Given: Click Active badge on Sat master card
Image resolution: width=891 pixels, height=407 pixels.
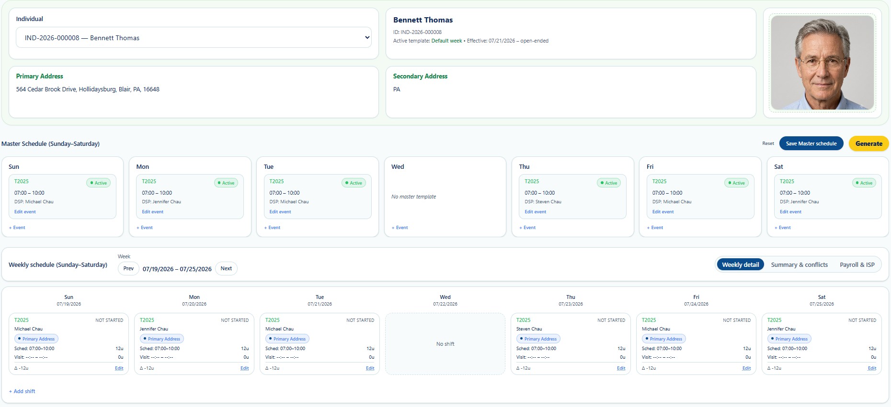Looking at the screenshot, I should coord(864,183).
